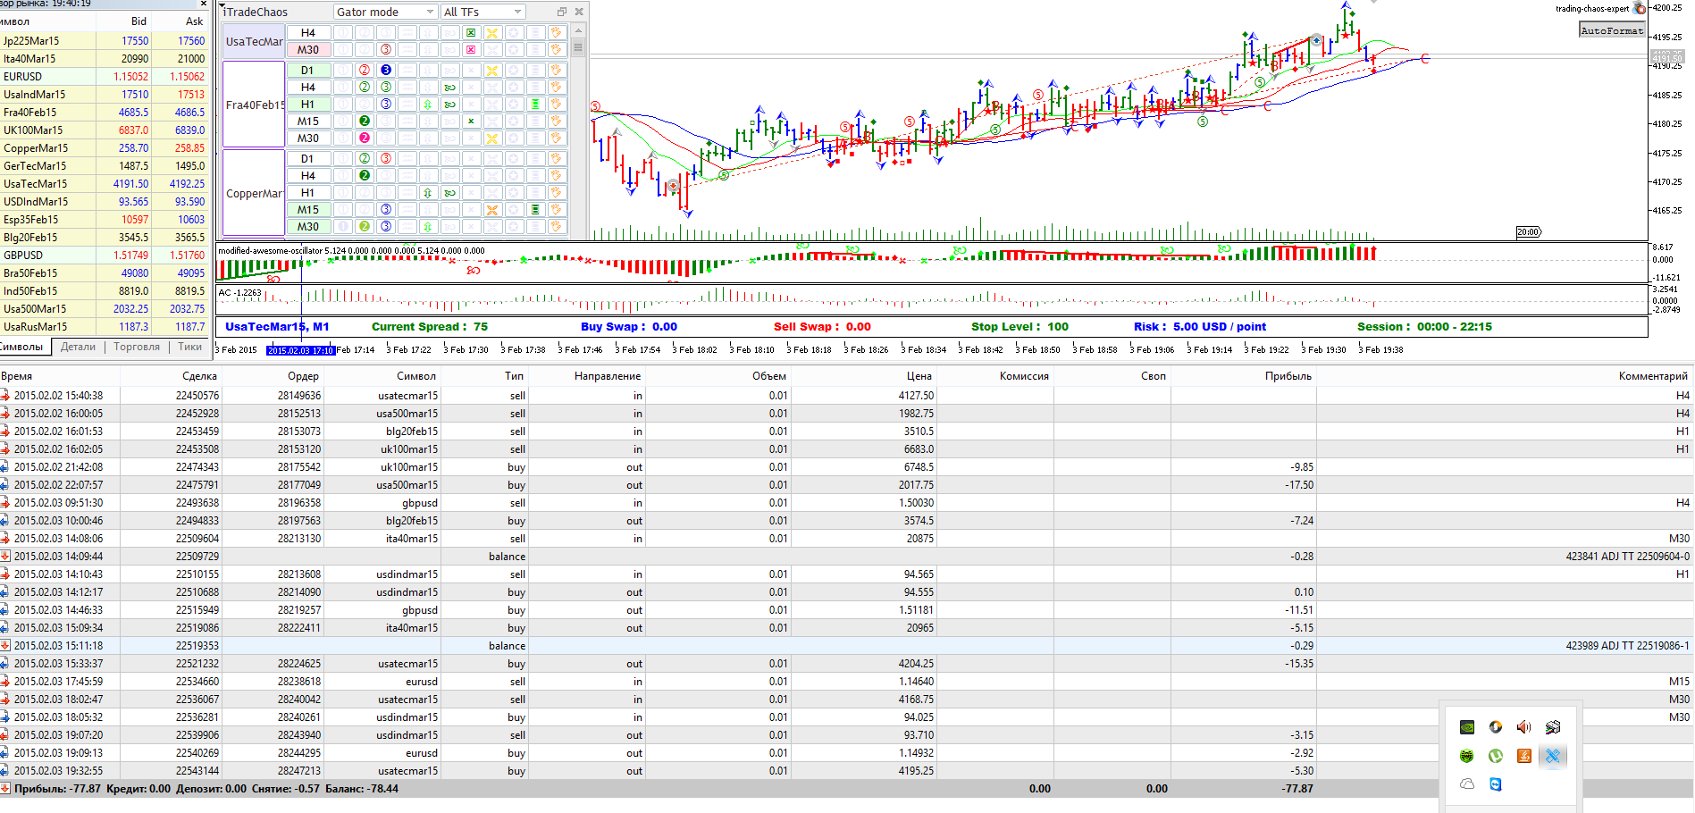This screenshot has width=1695, height=813.
Task: Click the light green filled 2 in CopperMar M30 row
Action: (365, 226)
